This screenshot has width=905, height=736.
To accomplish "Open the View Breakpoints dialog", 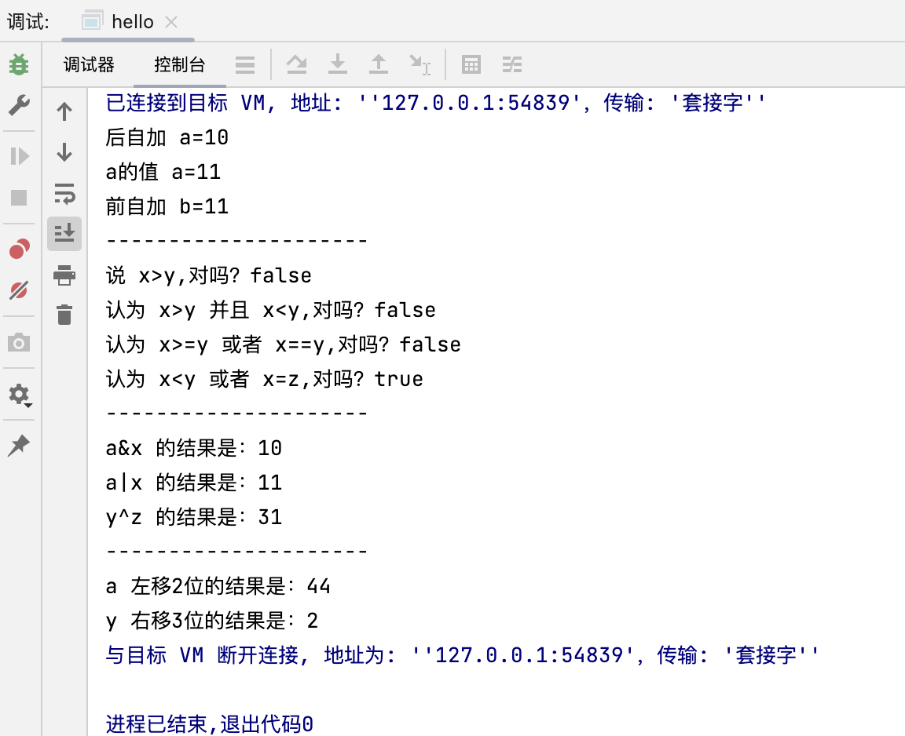I will point(19,249).
